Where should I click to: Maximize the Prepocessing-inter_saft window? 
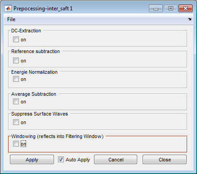pos(170,9)
